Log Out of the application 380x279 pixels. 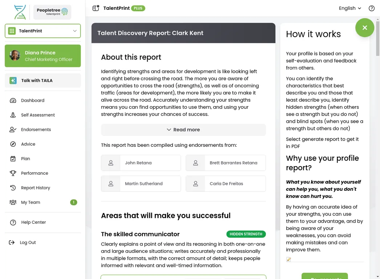pos(28,242)
